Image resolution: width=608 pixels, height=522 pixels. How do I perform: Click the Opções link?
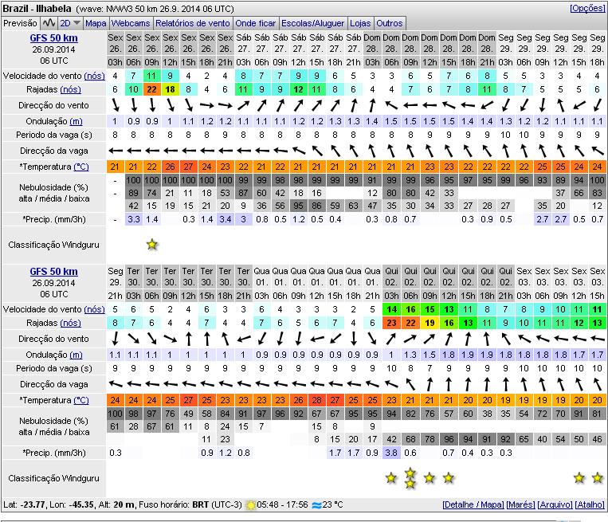pyautogui.click(x=587, y=8)
